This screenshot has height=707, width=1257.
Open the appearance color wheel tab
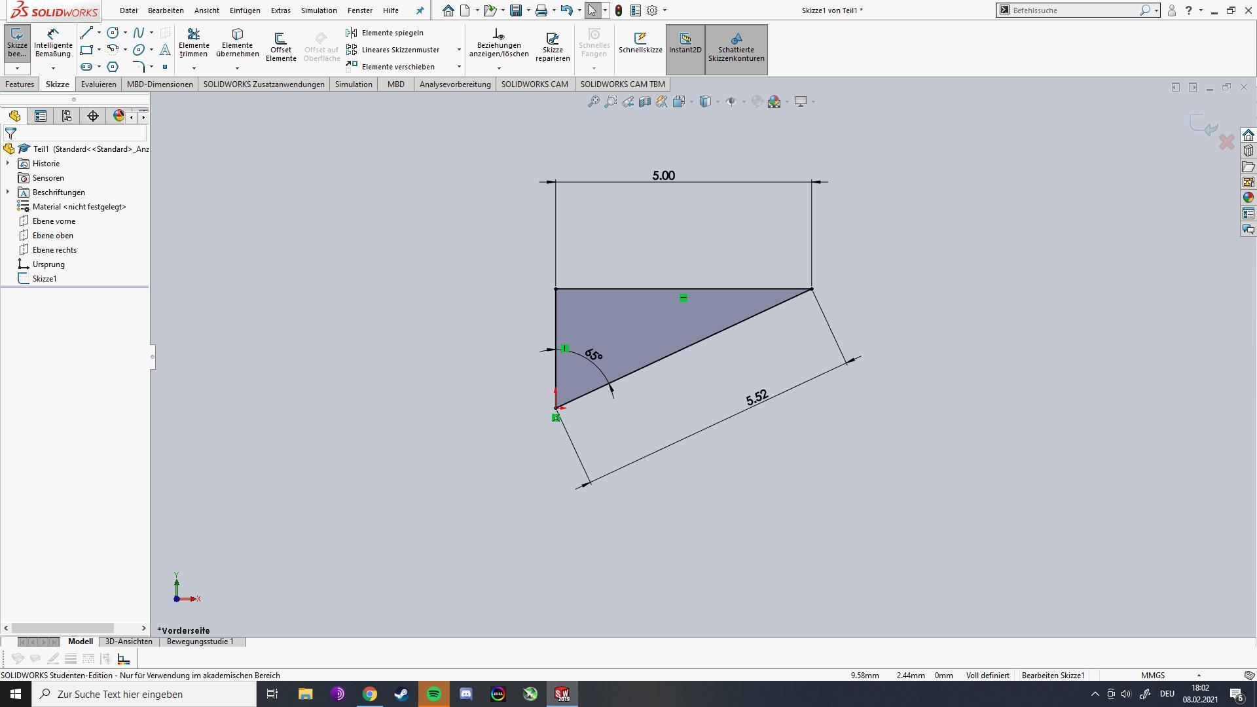coord(118,116)
